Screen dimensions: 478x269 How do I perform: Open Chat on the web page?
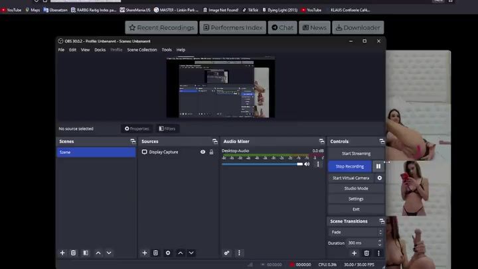pos(282,28)
